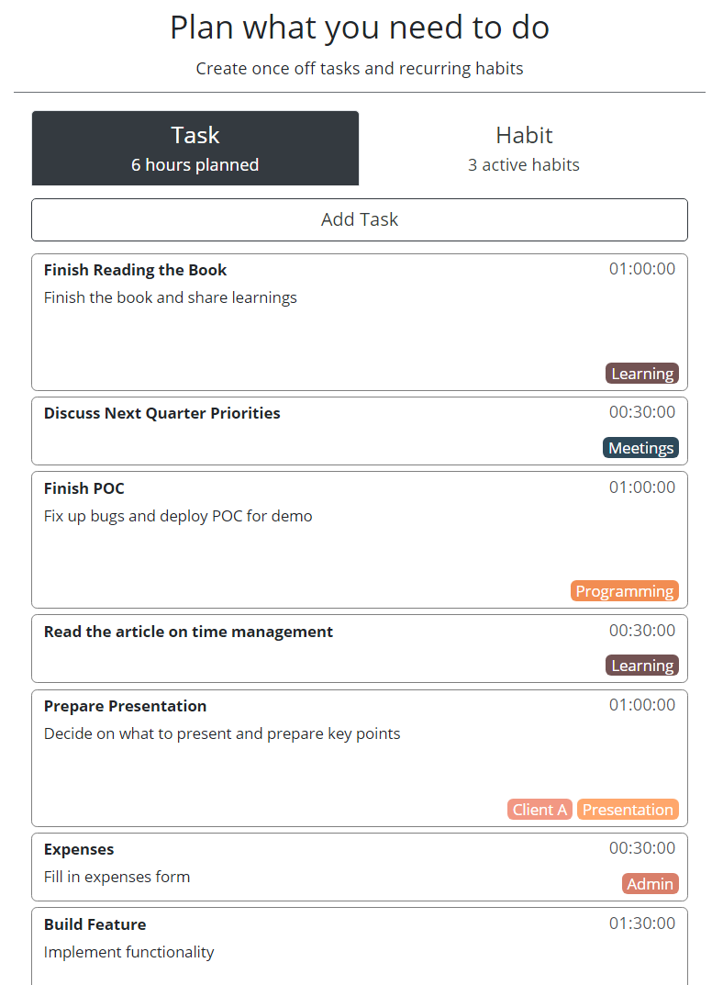Click the Add Task button

(x=360, y=220)
